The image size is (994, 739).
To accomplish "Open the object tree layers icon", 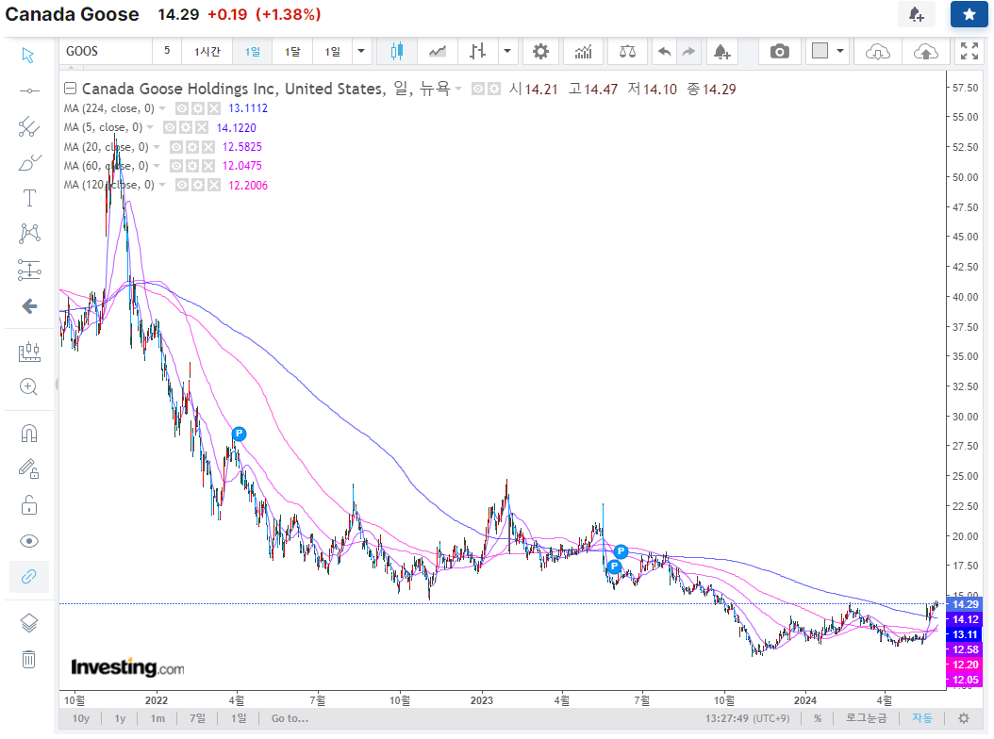I will [29, 623].
